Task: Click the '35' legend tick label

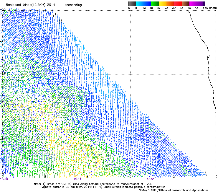Action: [181, 8]
